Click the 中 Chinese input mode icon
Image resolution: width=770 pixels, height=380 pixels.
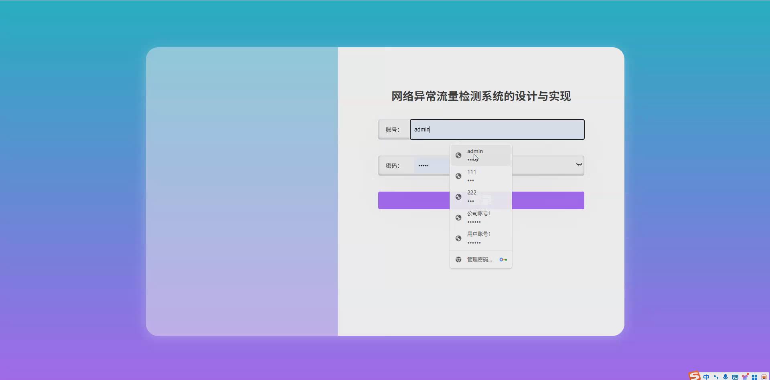tap(706, 377)
